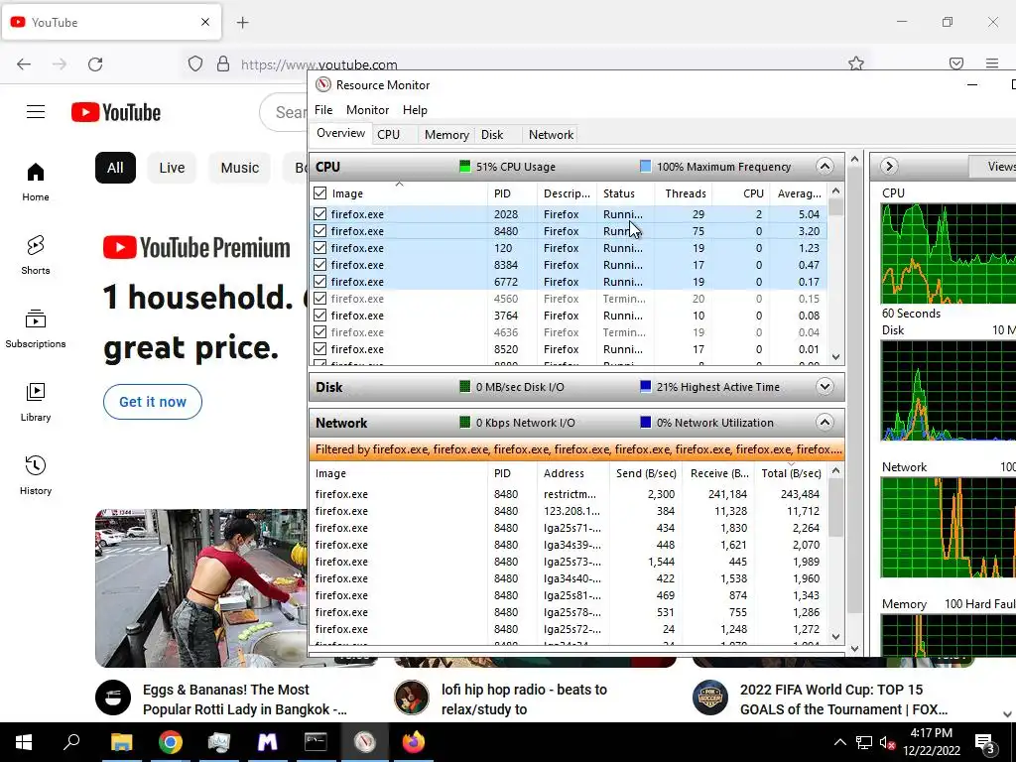Show hidden system tray icons

pos(839,742)
